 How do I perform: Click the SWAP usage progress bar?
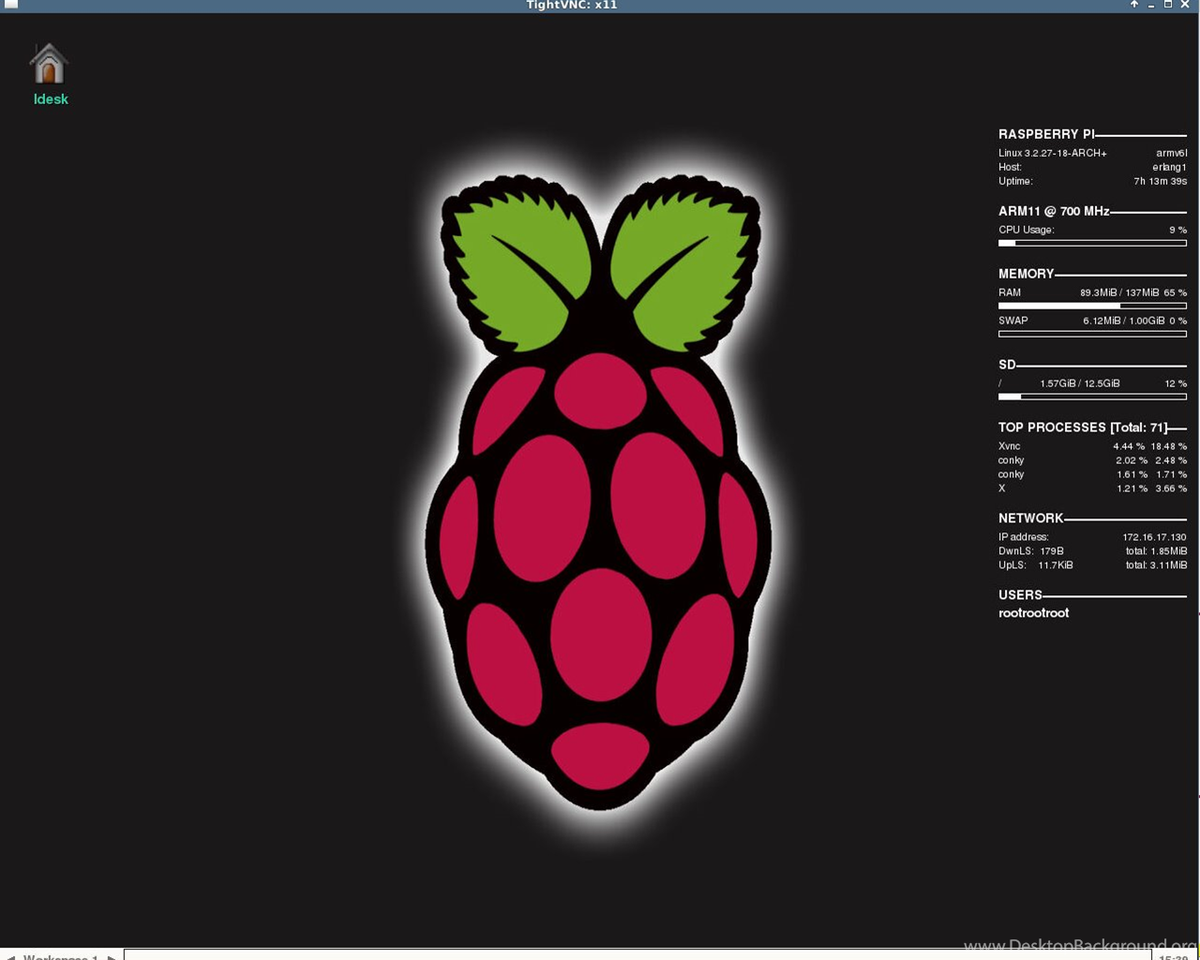point(1092,334)
